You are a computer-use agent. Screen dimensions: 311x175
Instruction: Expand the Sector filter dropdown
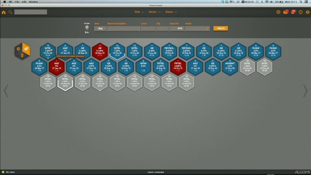click(155, 12)
